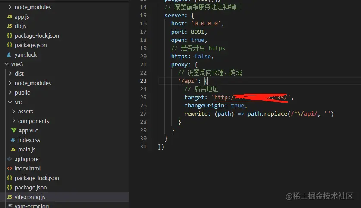Click braces icon of first package.json
This screenshot has width=361, height=208.
(9, 45)
